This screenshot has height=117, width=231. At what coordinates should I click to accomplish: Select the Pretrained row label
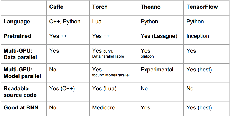[x=17, y=36]
